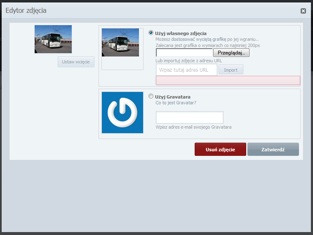Image resolution: width=313 pixels, height=235 pixels.
Task: Click the Przeglądaj... file browse button
Action: click(x=231, y=53)
